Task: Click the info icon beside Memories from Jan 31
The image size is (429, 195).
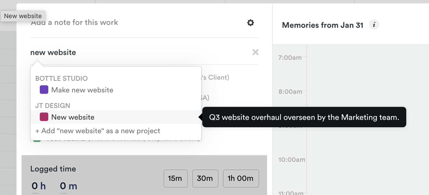Action: 374,24
